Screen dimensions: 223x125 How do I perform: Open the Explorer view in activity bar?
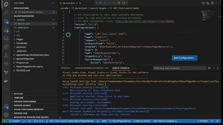pyautogui.click(x=6, y=4)
